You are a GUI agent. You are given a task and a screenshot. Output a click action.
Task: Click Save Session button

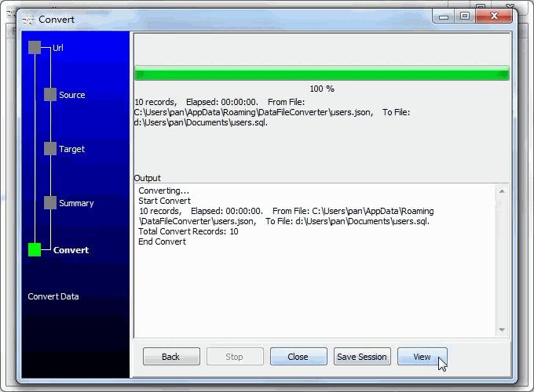[362, 357]
